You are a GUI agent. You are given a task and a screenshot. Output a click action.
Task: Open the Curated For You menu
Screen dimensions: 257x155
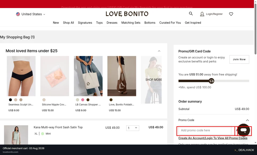click(170, 22)
